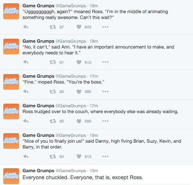
Task: Like the tweet with 588 likes
Action: 79,121
